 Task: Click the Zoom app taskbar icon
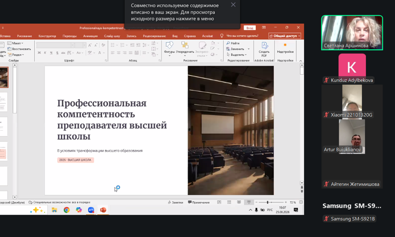[x=91, y=210]
